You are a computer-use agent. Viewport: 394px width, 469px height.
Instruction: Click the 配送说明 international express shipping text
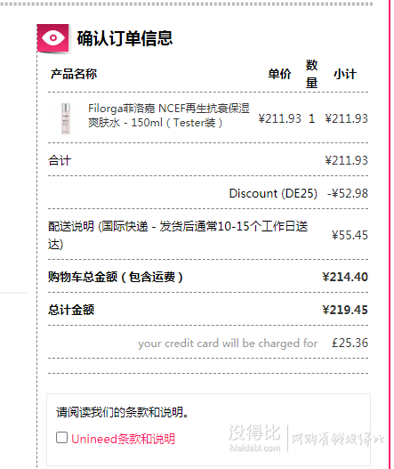click(178, 235)
